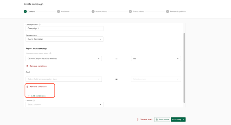Open the Yes answer dropdown
The image size is (231, 125).
coord(156,58)
